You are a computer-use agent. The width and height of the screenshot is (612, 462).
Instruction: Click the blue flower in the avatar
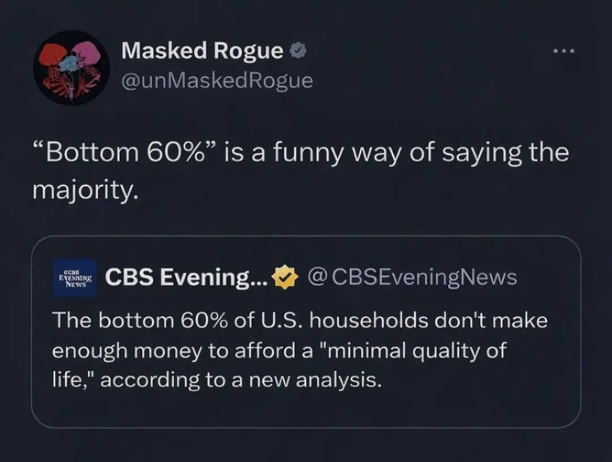point(70,63)
